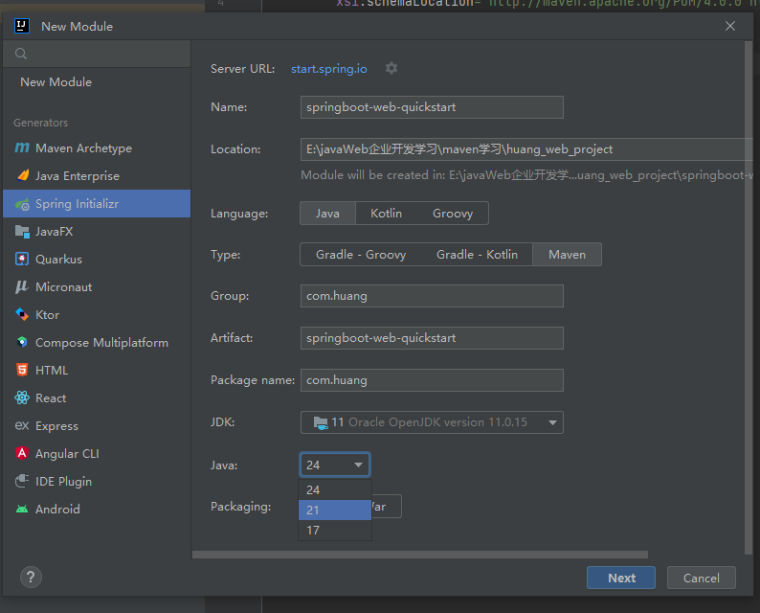The height and width of the screenshot is (613, 760).
Task: Click the React atom icon
Action: tap(22, 397)
